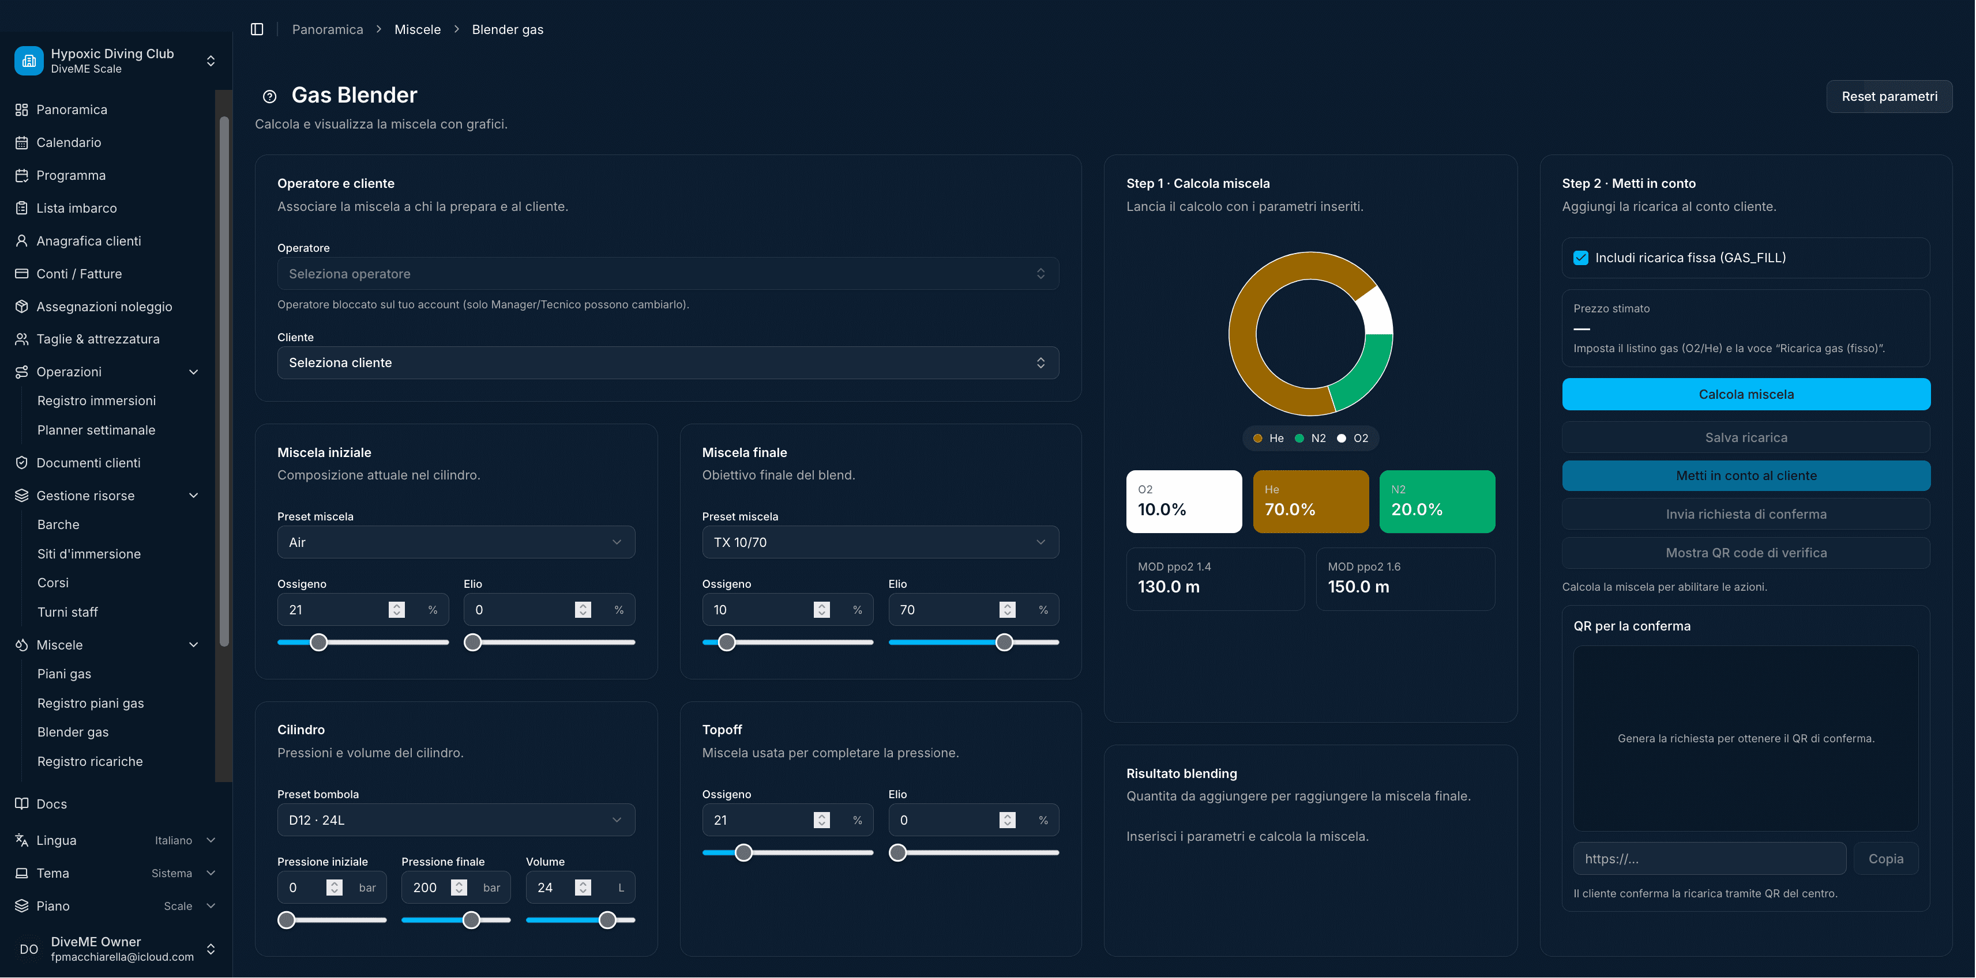Open the Seleziona cliente dropdown
The height and width of the screenshot is (978, 1976).
pyautogui.click(x=668, y=362)
